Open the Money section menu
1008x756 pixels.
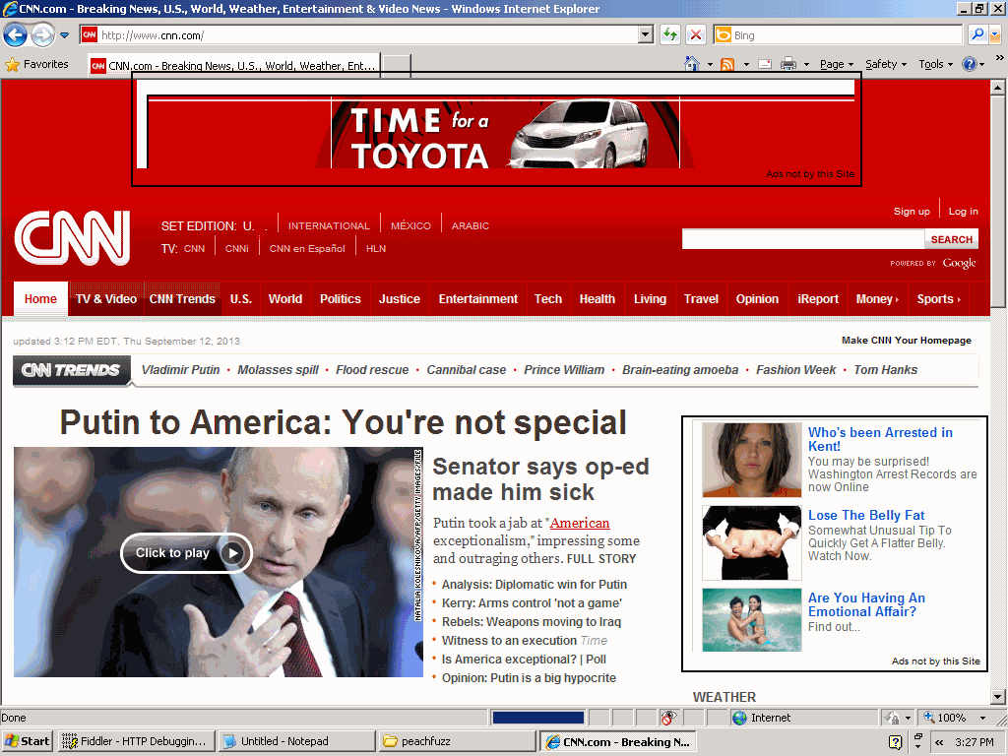pos(877,299)
